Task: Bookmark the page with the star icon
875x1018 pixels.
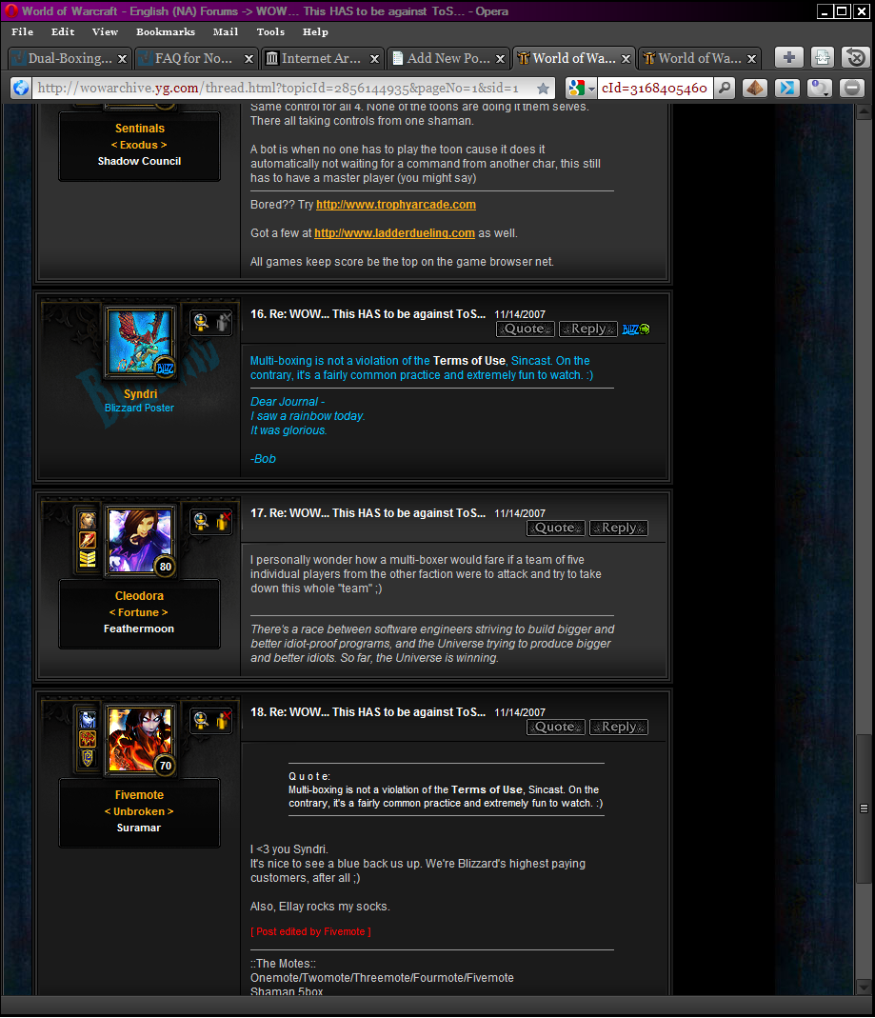Action: tap(543, 88)
